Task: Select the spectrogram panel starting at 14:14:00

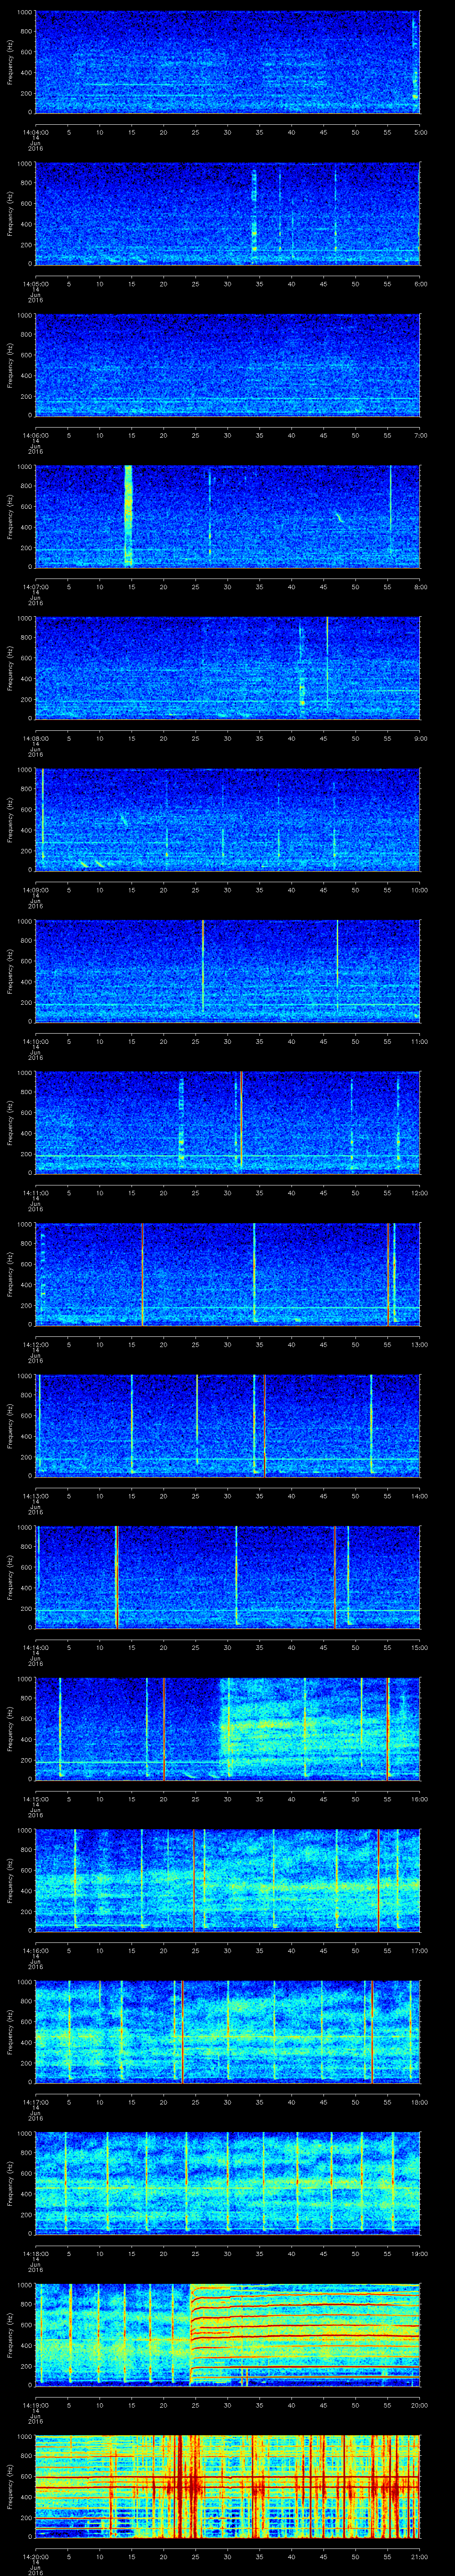Action: coord(227,1577)
